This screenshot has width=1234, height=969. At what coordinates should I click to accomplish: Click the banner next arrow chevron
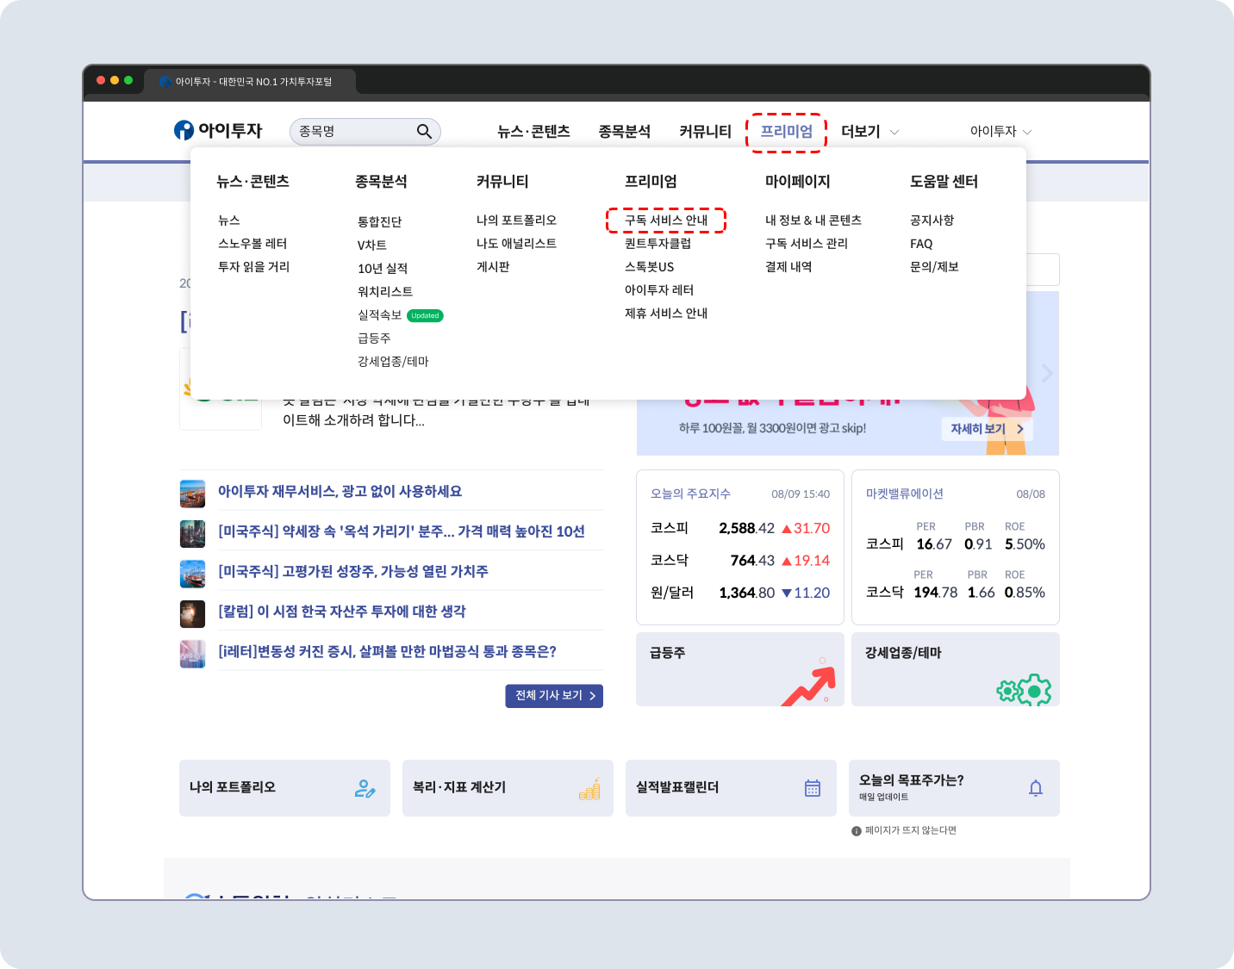click(1047, 373)
